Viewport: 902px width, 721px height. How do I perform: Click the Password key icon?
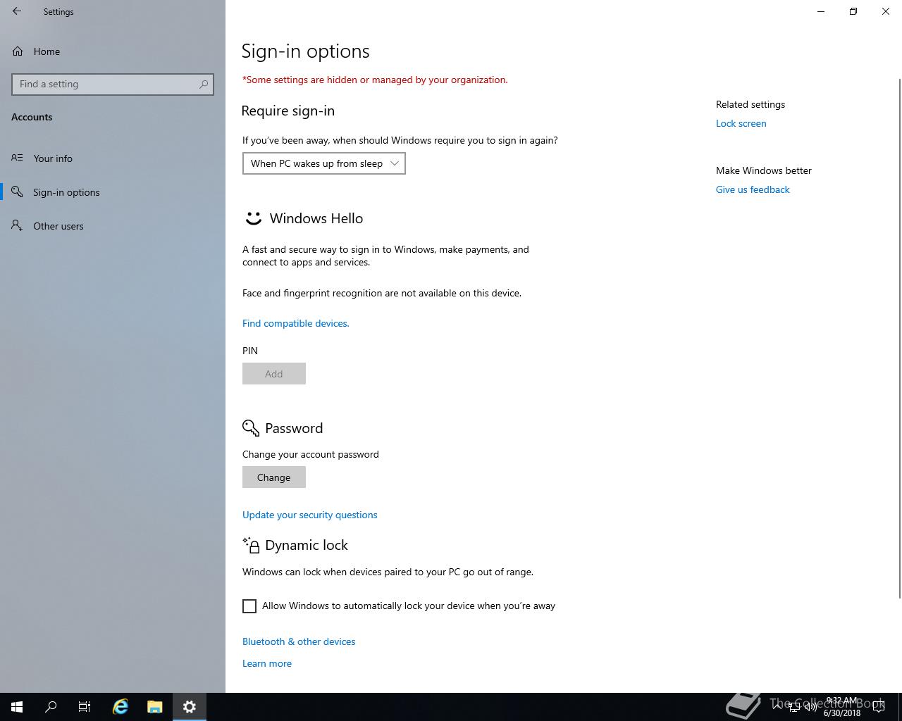coord(251,428)
